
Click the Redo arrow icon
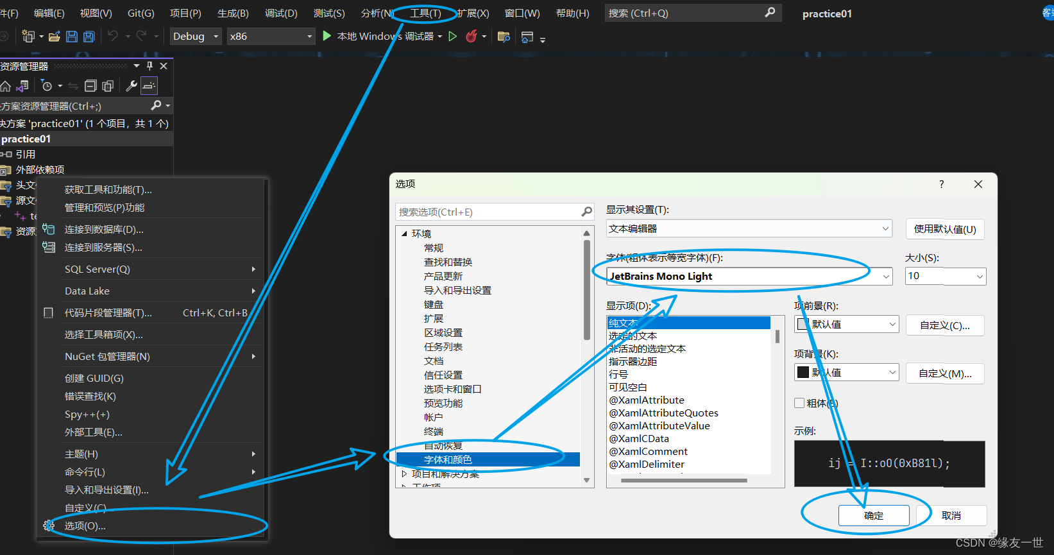[142, 36]
